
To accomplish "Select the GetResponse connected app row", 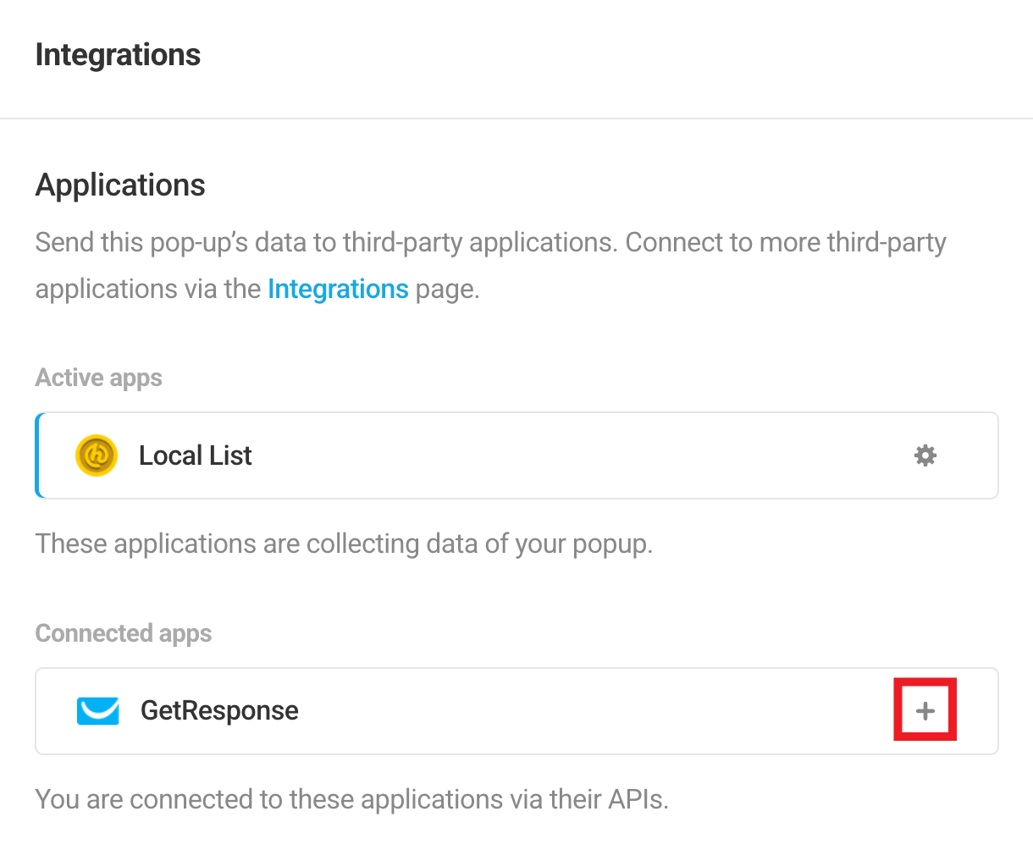I will (x=516, y=711).
